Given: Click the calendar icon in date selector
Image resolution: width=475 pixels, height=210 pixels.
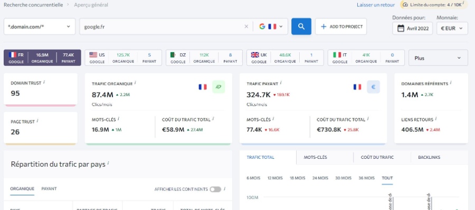Looking at the screenshot, I should point(401,28).
